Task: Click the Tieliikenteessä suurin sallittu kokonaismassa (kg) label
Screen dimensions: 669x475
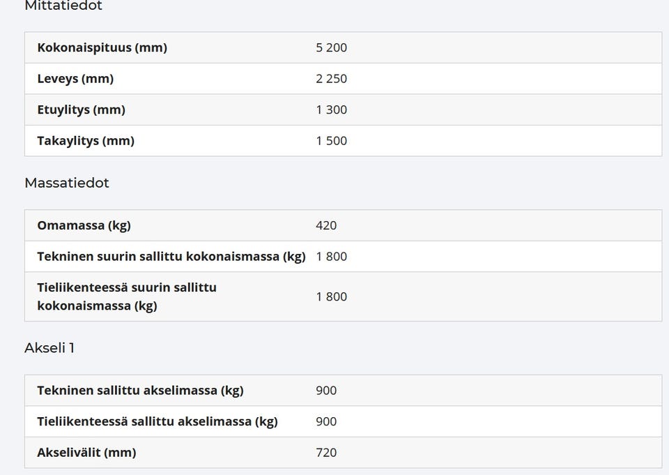Action: point(127,296)
